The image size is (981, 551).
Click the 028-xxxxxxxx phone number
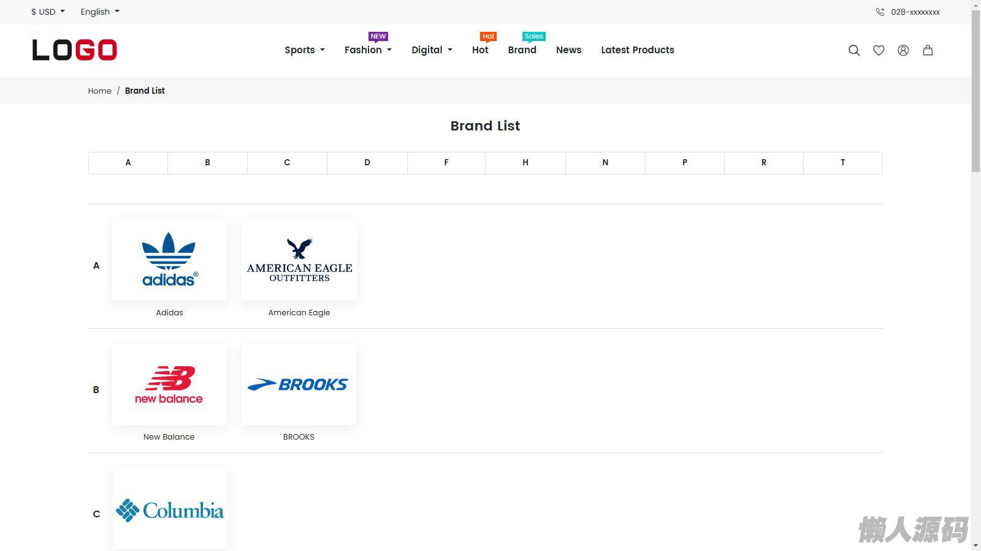915,12
